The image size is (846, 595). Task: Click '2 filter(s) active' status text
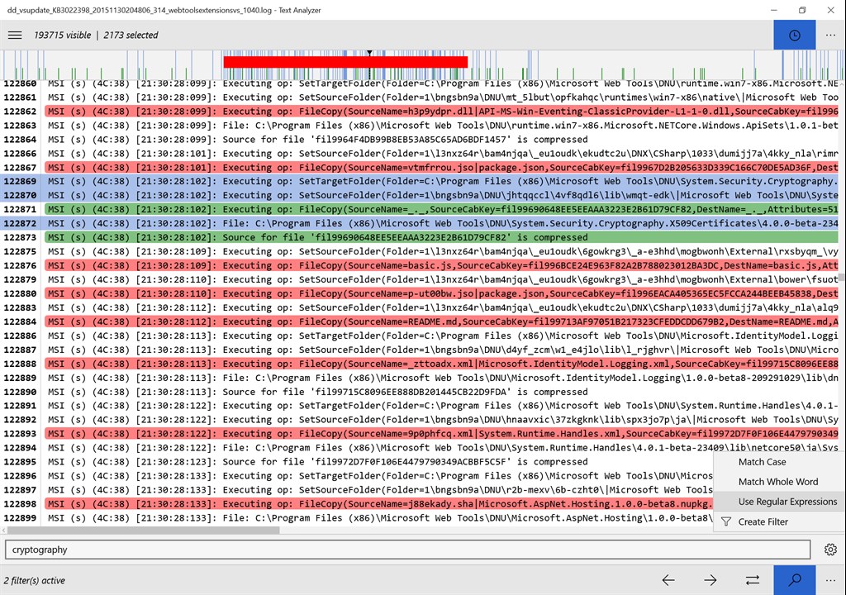35,580
